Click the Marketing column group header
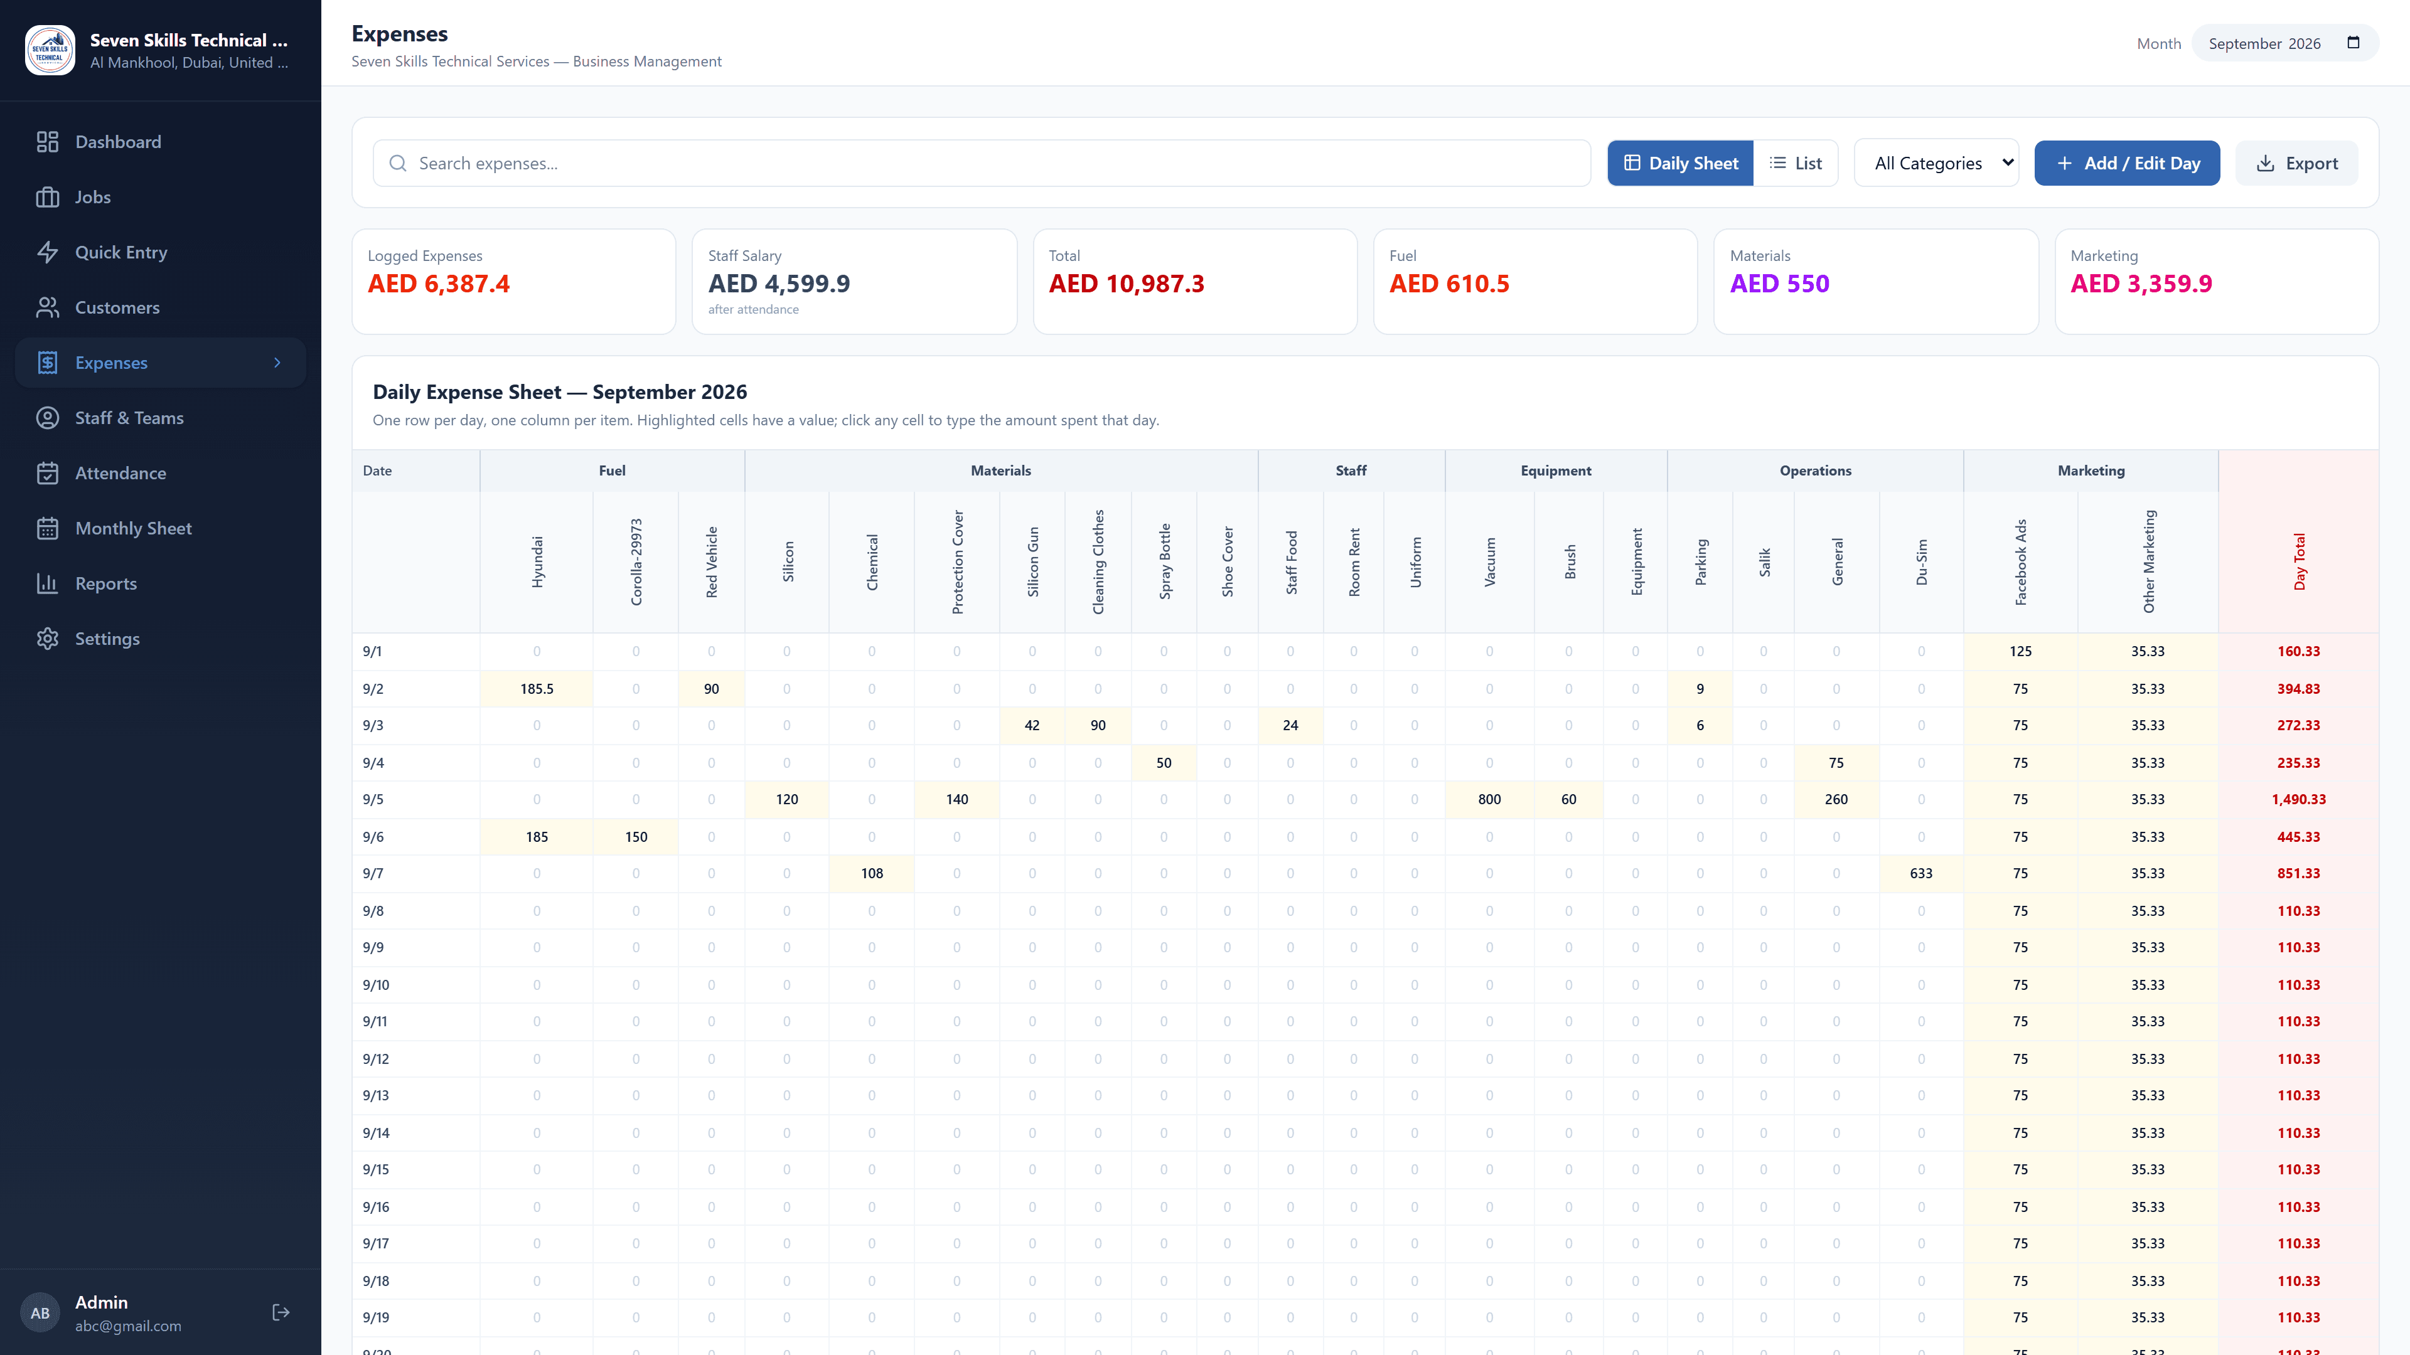This screenshot has width=2410, height=1355. (2091, 471)
